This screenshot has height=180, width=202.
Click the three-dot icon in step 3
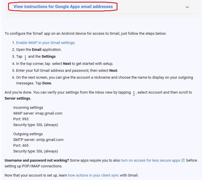pyautogui.click(x=25, y=58)
